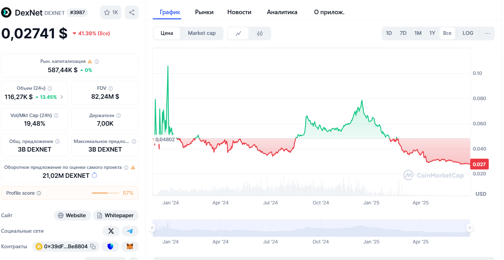Copy the contract address icon

(93, 247)
